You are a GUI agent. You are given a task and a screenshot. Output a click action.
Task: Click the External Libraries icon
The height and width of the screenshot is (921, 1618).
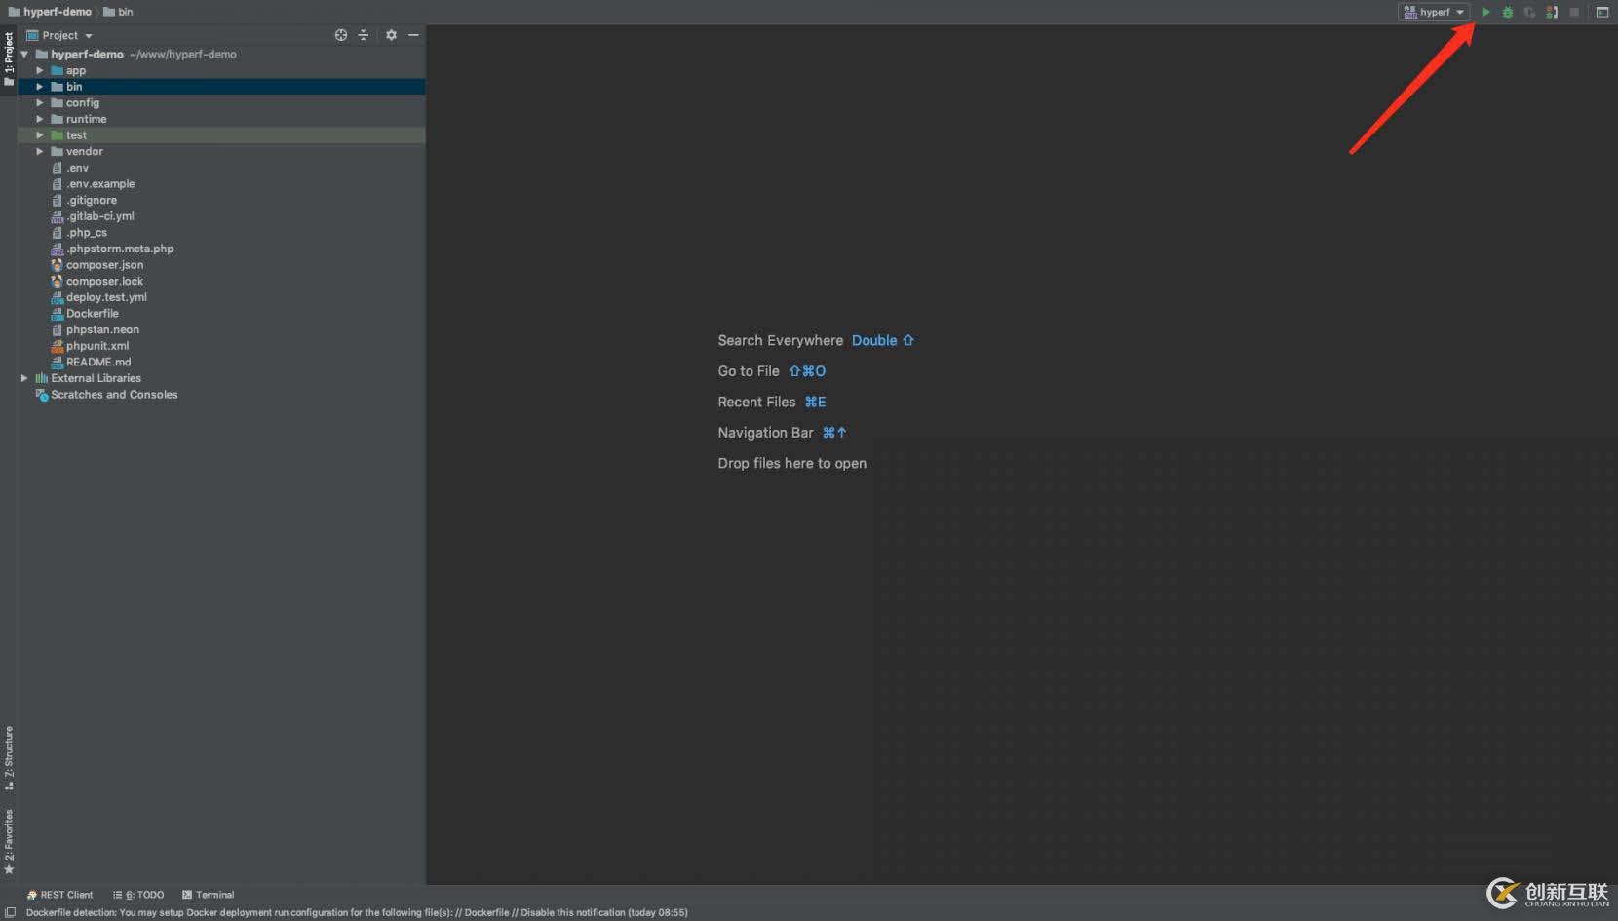click(x=41, y=378)
